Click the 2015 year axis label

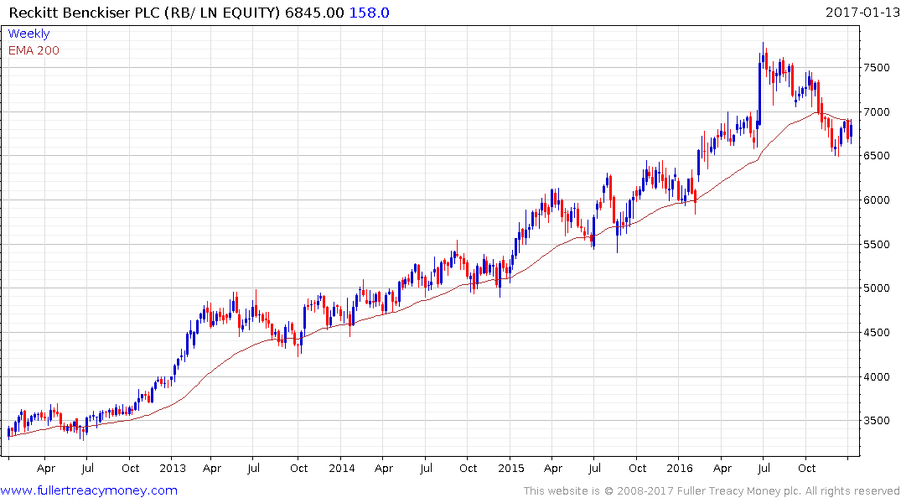tap(510, 468)
